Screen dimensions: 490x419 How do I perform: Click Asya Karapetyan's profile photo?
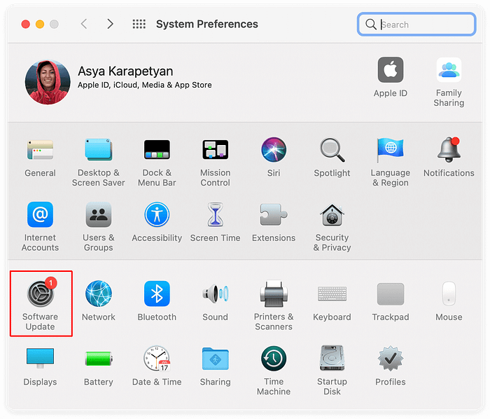tap(48, 82)
